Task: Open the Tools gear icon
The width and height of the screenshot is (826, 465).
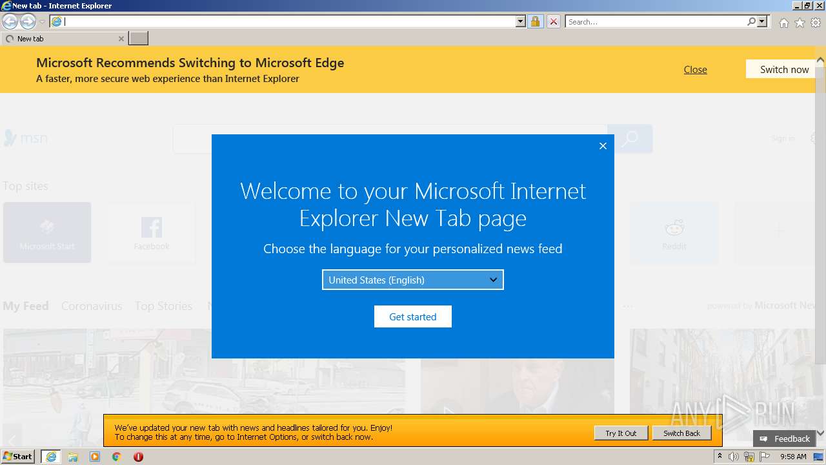Action: tap(816, 23)
